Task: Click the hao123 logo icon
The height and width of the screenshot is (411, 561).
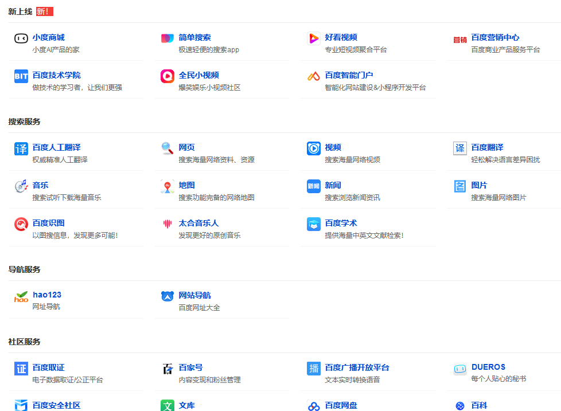Action: pos(21,296)
